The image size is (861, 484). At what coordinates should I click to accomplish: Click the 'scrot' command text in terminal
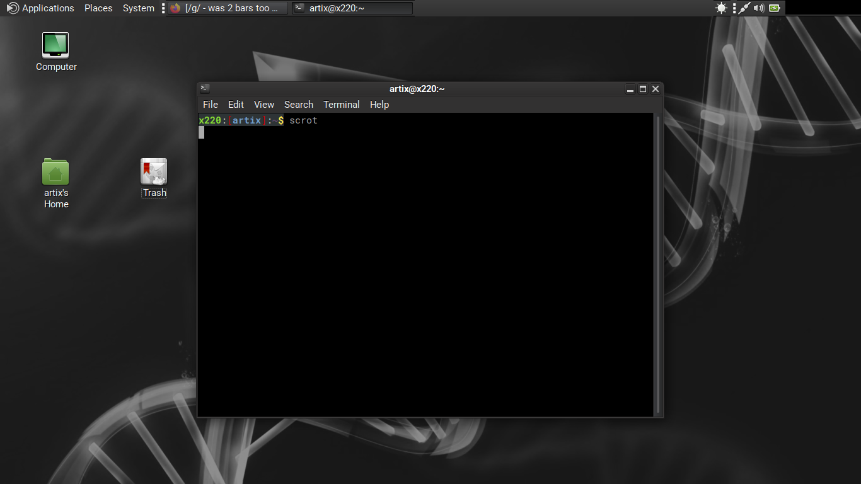(303, 120)
